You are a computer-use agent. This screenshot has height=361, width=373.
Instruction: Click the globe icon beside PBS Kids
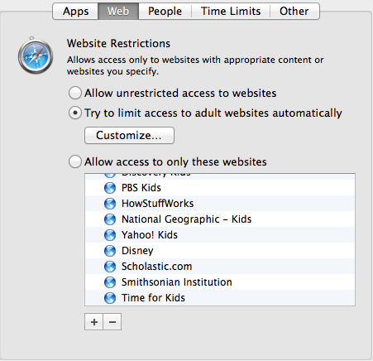click(110, 188)
